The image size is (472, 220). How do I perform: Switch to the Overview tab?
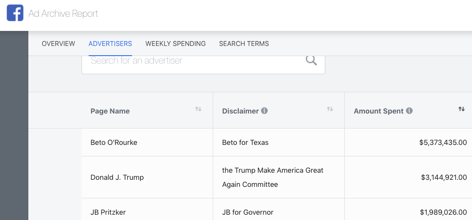click(x=59, y=44)
